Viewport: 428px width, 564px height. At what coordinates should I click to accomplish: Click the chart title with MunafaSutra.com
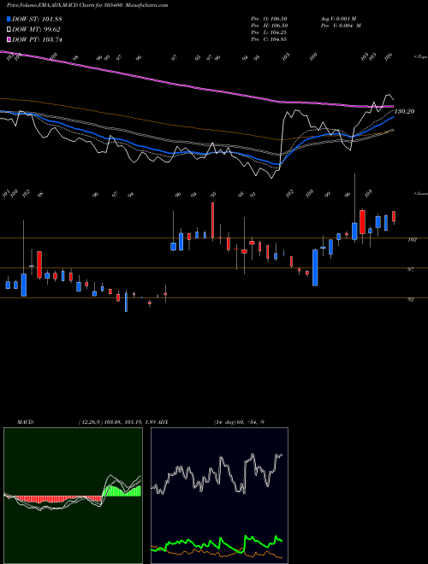87,5
